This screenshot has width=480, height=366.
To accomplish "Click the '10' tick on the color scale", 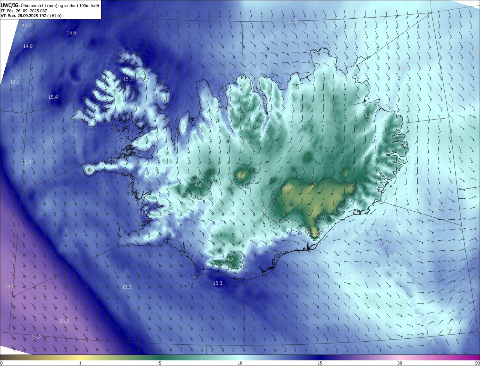I will click(240, 363).
